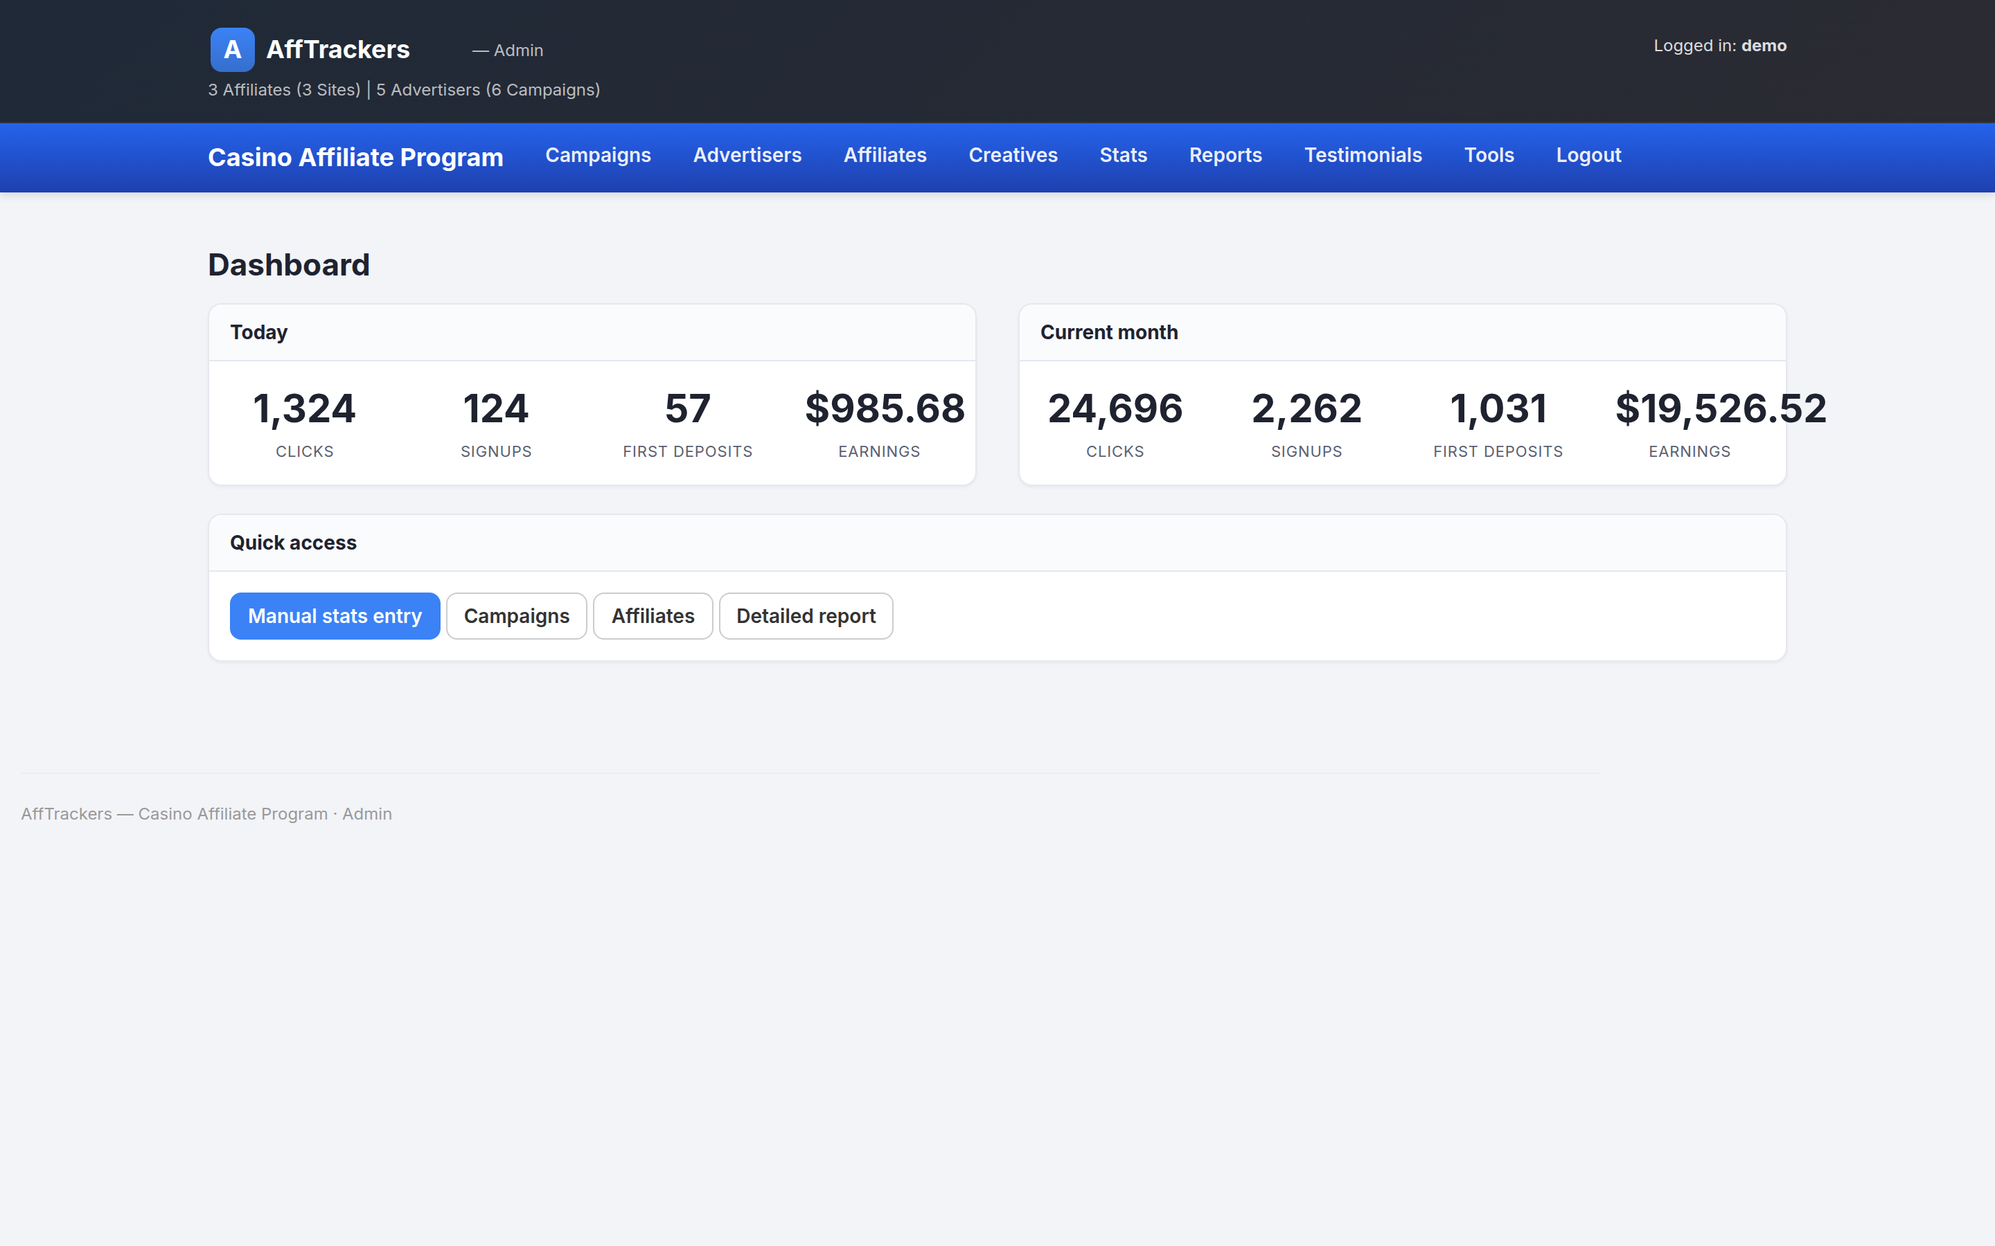1995x1246 pixels.
Task: Open the Testimonials nav item
Action: pos(1363,155)
